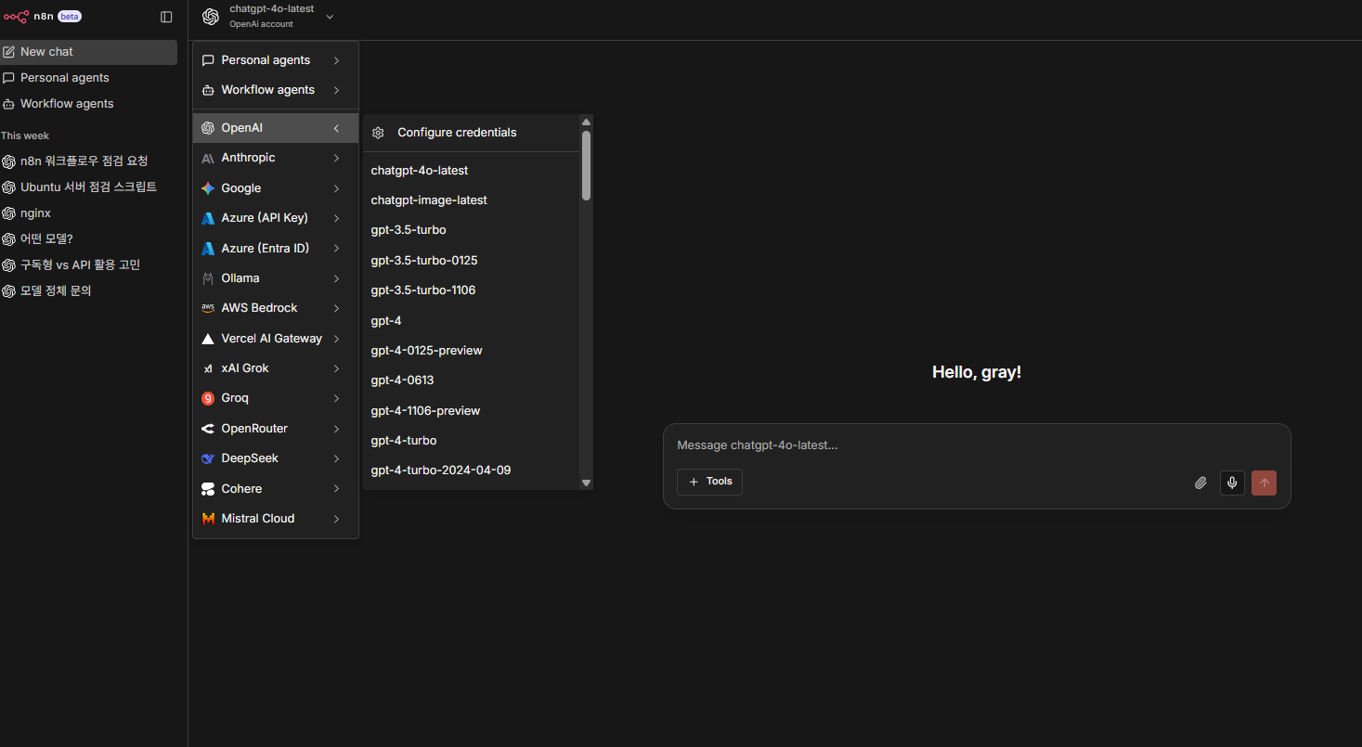
Task: Open AWS Bedrock provider menu item
Action: point(259,308)
